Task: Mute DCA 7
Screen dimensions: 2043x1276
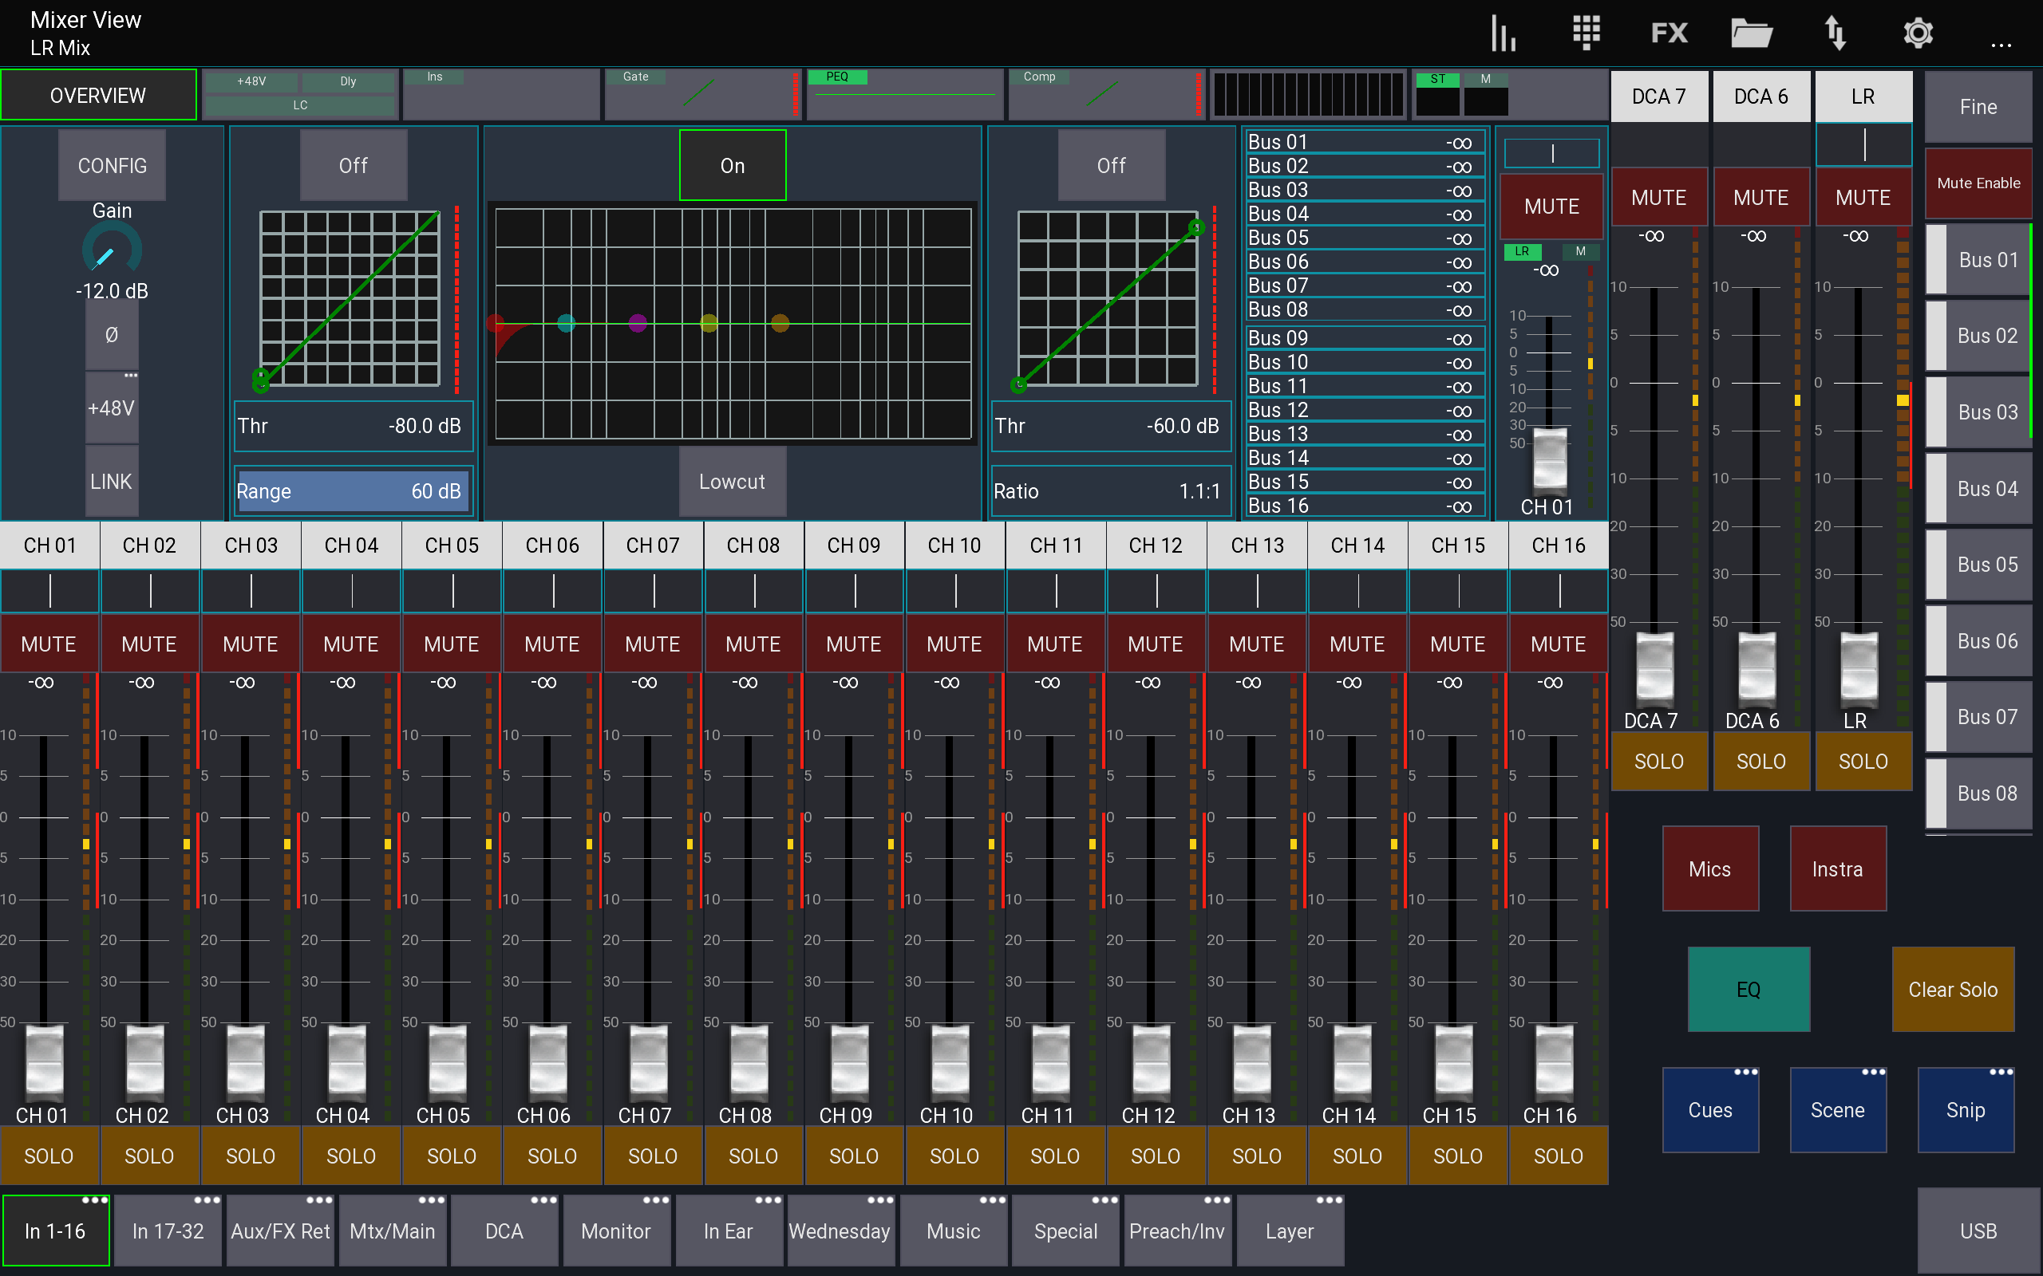Action: tap(1659, 198)
